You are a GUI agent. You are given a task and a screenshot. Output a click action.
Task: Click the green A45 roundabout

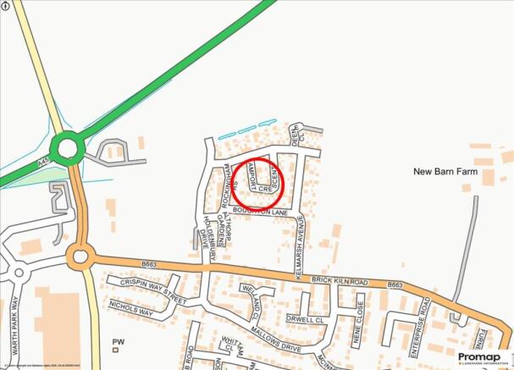[68, 149]
